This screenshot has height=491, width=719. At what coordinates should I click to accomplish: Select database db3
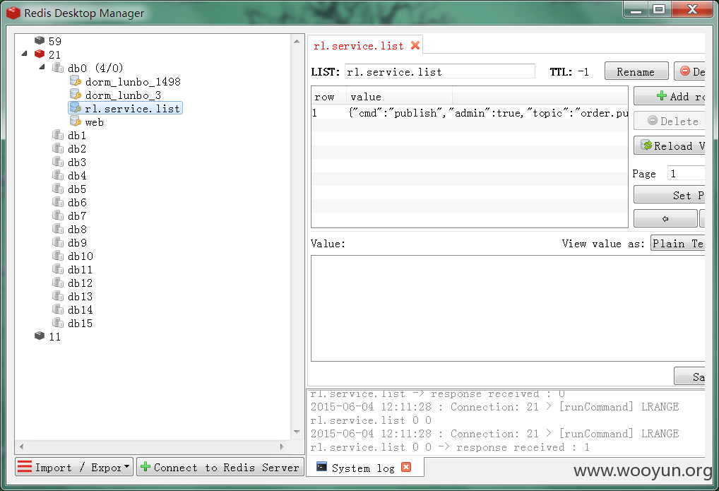point(77,162)
